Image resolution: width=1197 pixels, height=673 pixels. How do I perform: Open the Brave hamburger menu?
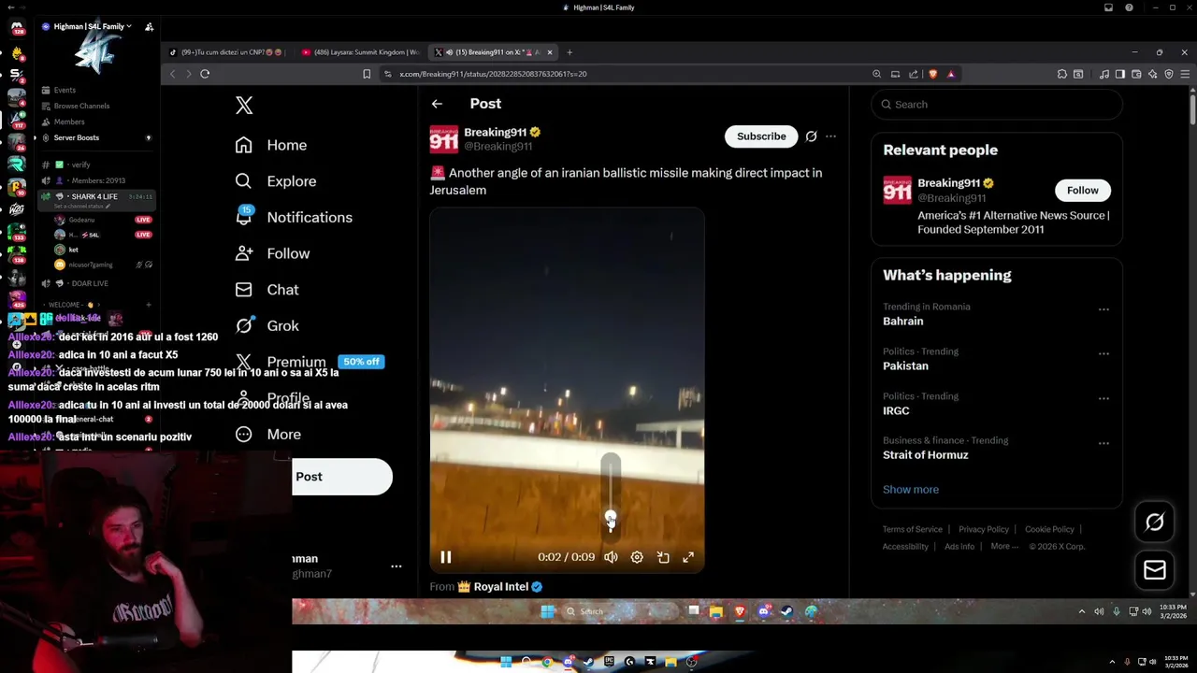click(x=1185, y=74)
